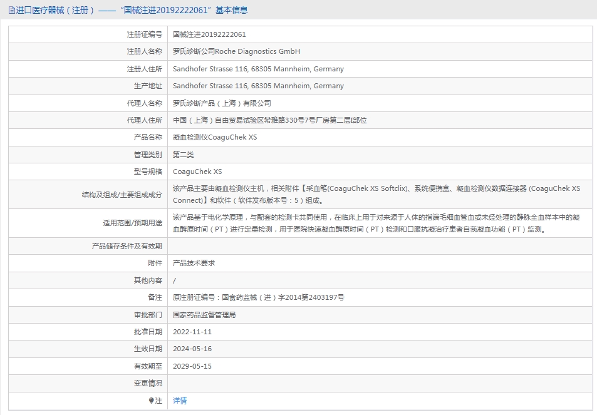Screen dimensions: 597x415
Task: Select the 变更情况 label
Action: point(148,384)
